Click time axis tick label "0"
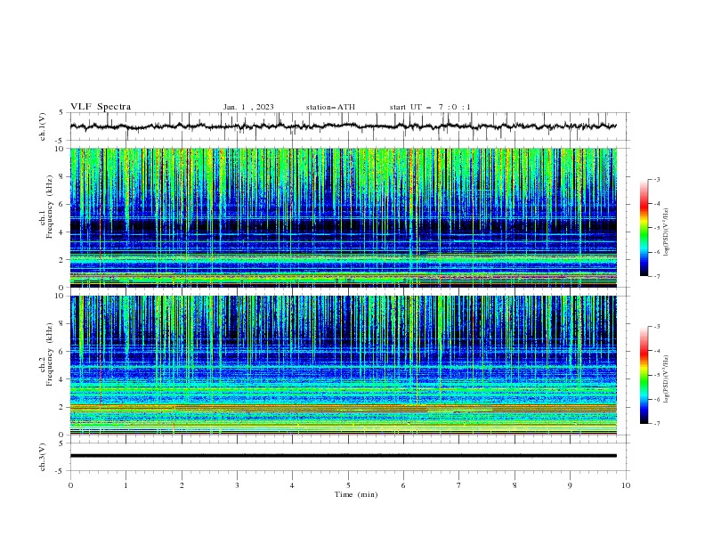705x545 pixels. tap(70, 485)
